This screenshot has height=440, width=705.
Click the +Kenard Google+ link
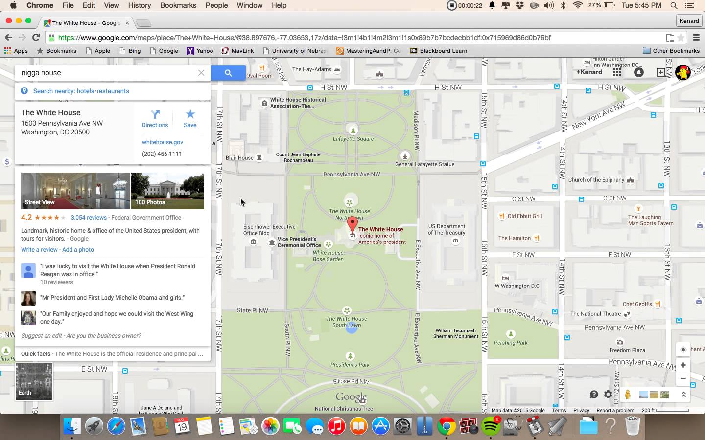[x=589, y=72]
